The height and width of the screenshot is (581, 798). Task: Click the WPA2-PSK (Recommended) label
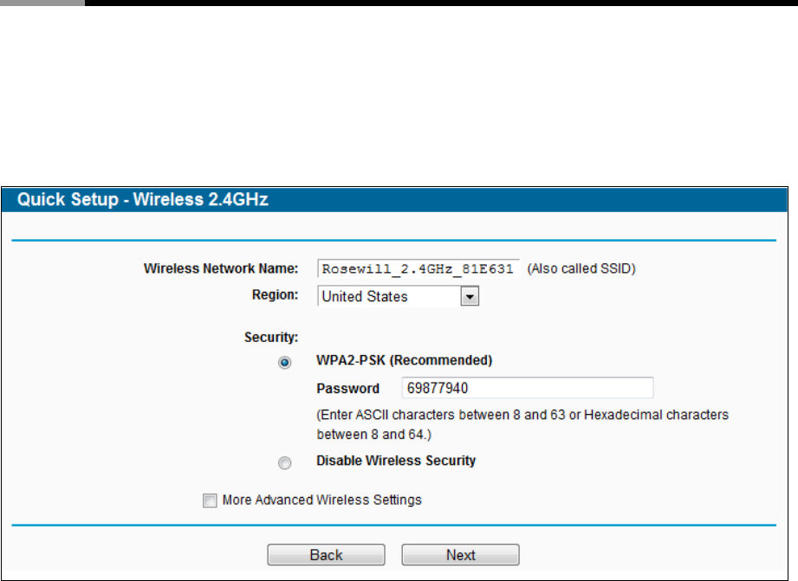[x=405, y=360]
